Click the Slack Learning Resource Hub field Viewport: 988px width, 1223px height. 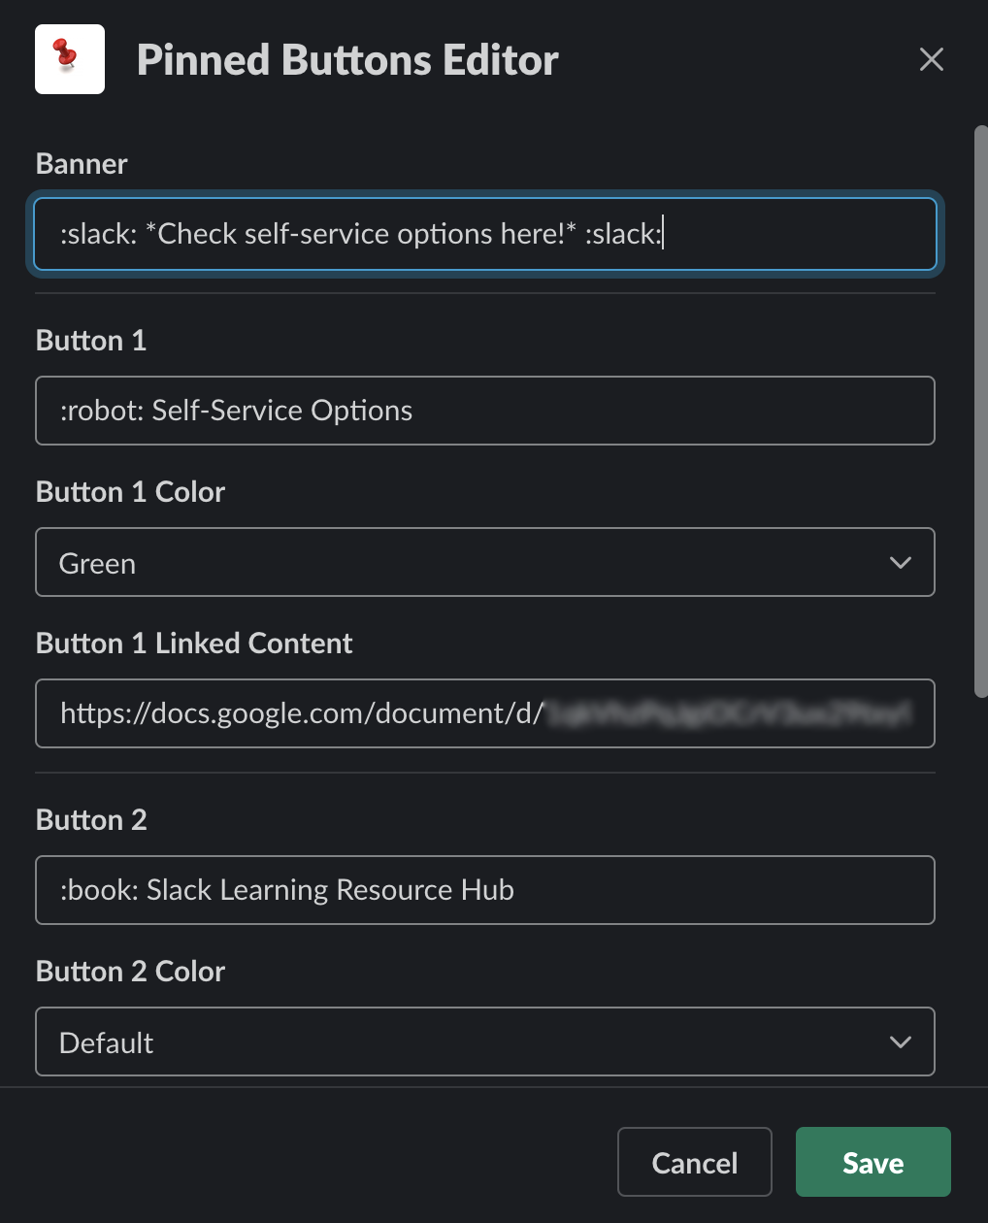click(x=485, y=890)
